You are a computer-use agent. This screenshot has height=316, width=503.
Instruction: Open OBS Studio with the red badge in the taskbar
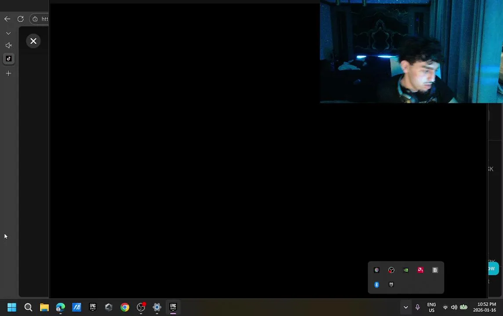point(141,307)
